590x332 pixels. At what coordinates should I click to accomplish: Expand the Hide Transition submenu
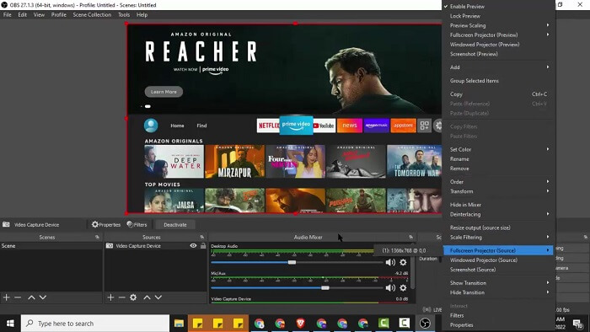499,292
